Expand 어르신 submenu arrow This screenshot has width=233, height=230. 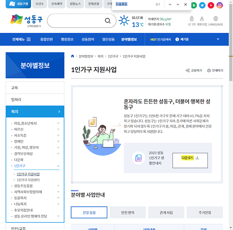[x=58, y=129]
